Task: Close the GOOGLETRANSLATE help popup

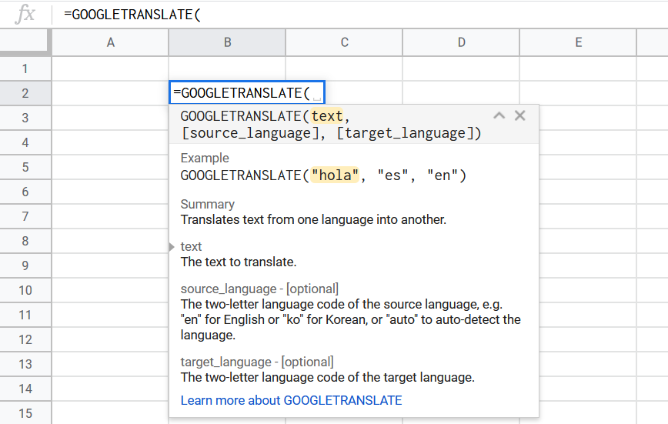Action: click(x=519, y=115)
